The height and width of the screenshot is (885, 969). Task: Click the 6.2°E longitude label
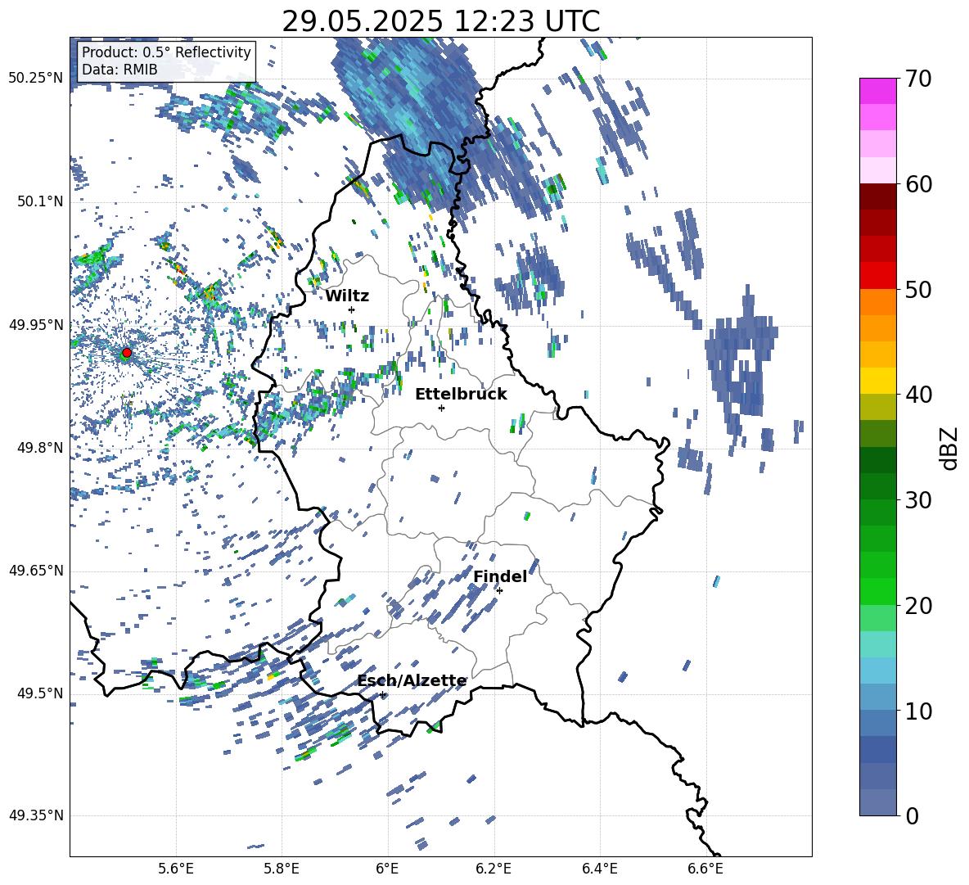point(494,869)
